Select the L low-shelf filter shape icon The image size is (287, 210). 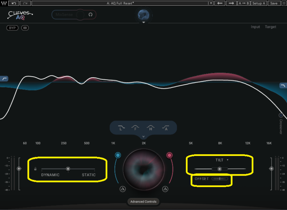point(121,127)
